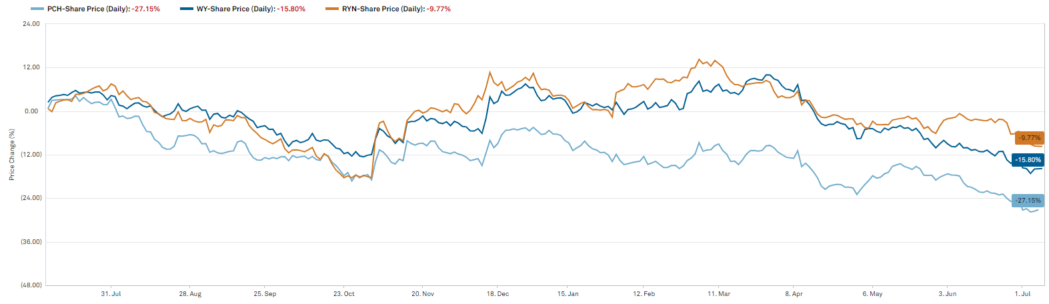Click the Price Change (%) axis title

pos(12,155)
